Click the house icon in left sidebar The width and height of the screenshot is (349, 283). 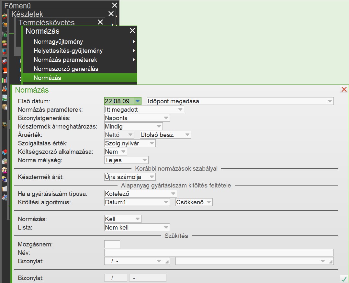coord(4,152)
